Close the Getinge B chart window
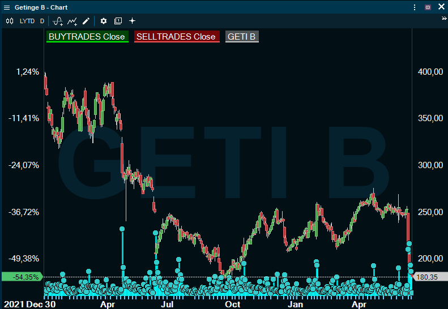 click(441, 7)
